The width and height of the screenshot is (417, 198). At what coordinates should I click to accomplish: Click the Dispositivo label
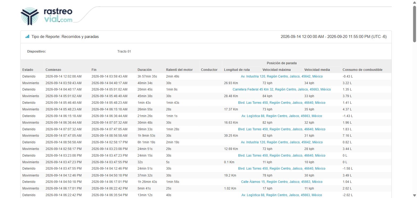36,51
